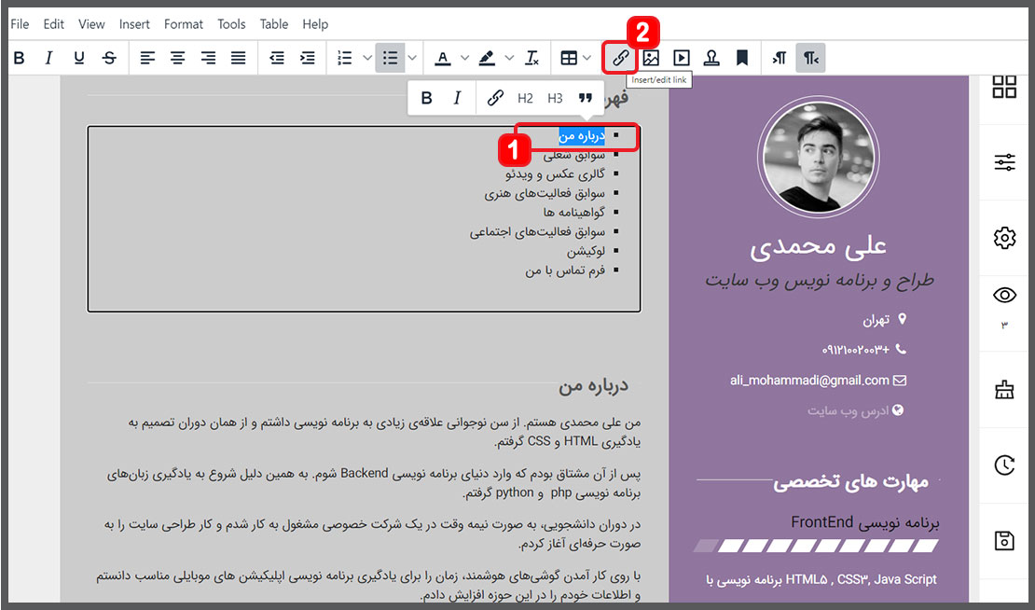
Task: Click H2 in the floating quick toolbar
Action: click(525, 98)
